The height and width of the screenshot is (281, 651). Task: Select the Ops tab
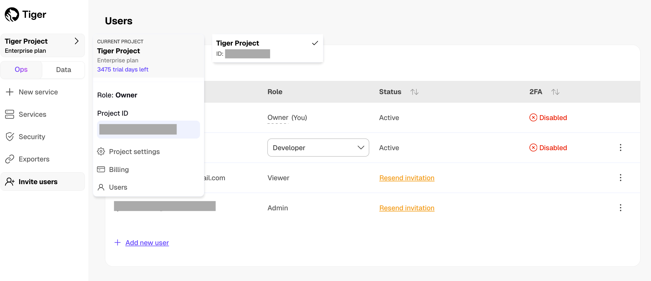21,70
